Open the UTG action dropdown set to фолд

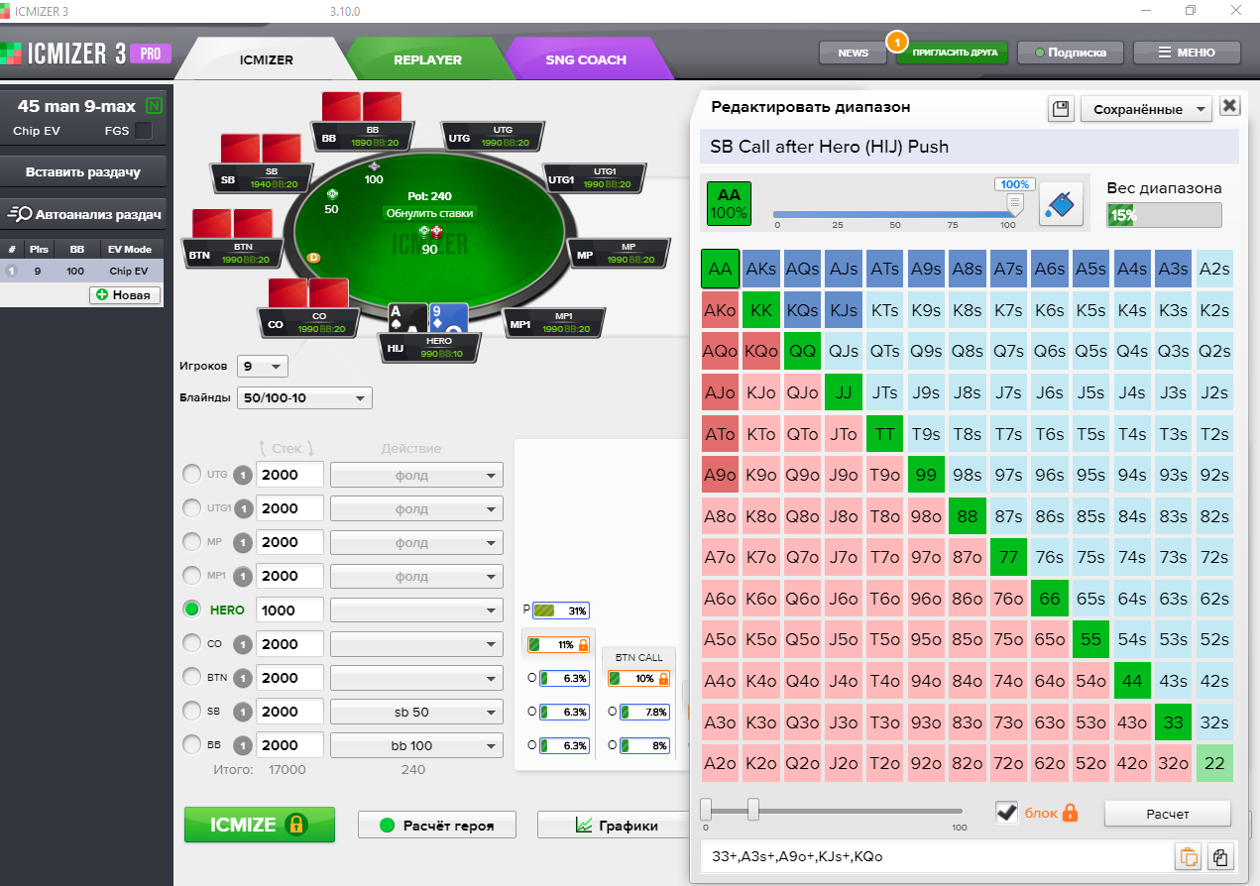click(x=416, y=475)
